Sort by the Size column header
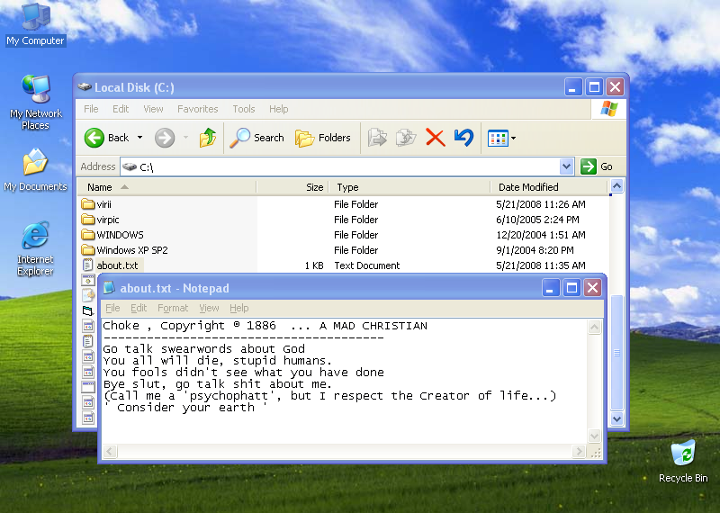 click(x=292, y=187)
